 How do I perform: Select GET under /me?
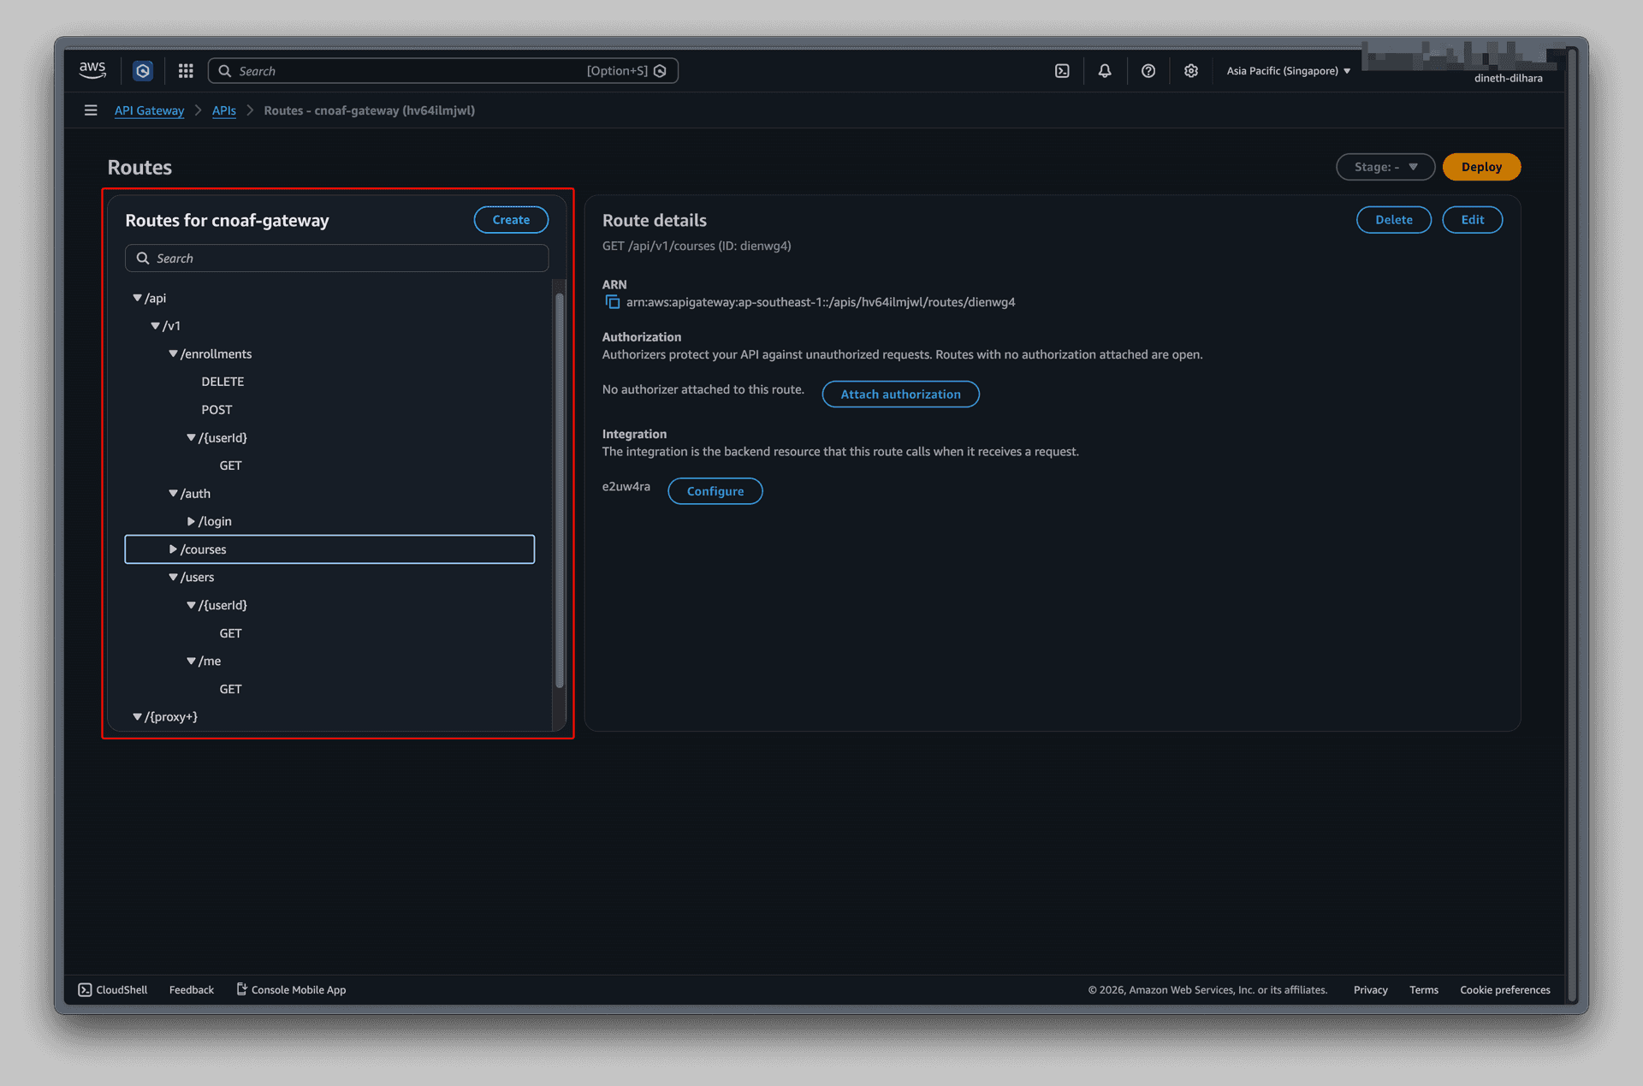[230, 689]
